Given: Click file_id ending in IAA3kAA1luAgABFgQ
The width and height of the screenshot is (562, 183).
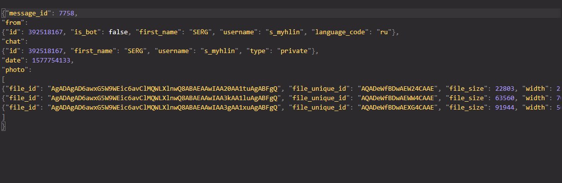Looking at the screenshot, I should coord(164,98).
